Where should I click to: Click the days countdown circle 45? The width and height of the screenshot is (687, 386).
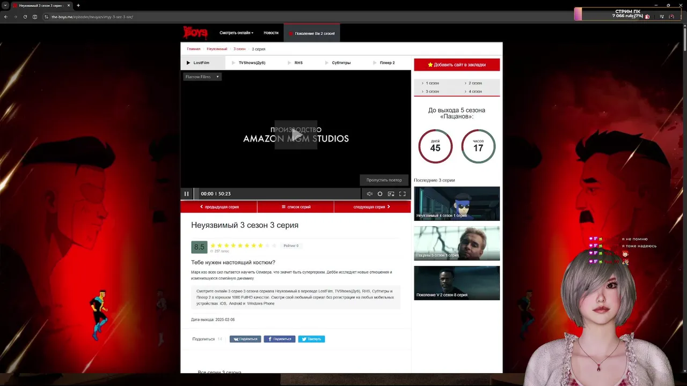(x=435, y=146)
